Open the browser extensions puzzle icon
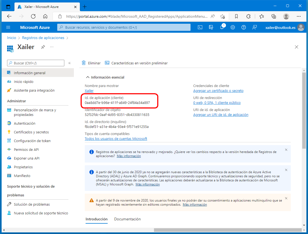This screenshot has width=308, height=234. tap(248, 17)
